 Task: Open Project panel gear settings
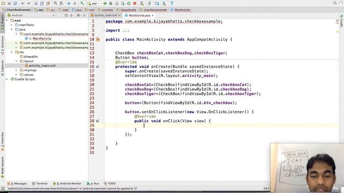[78, 16]
